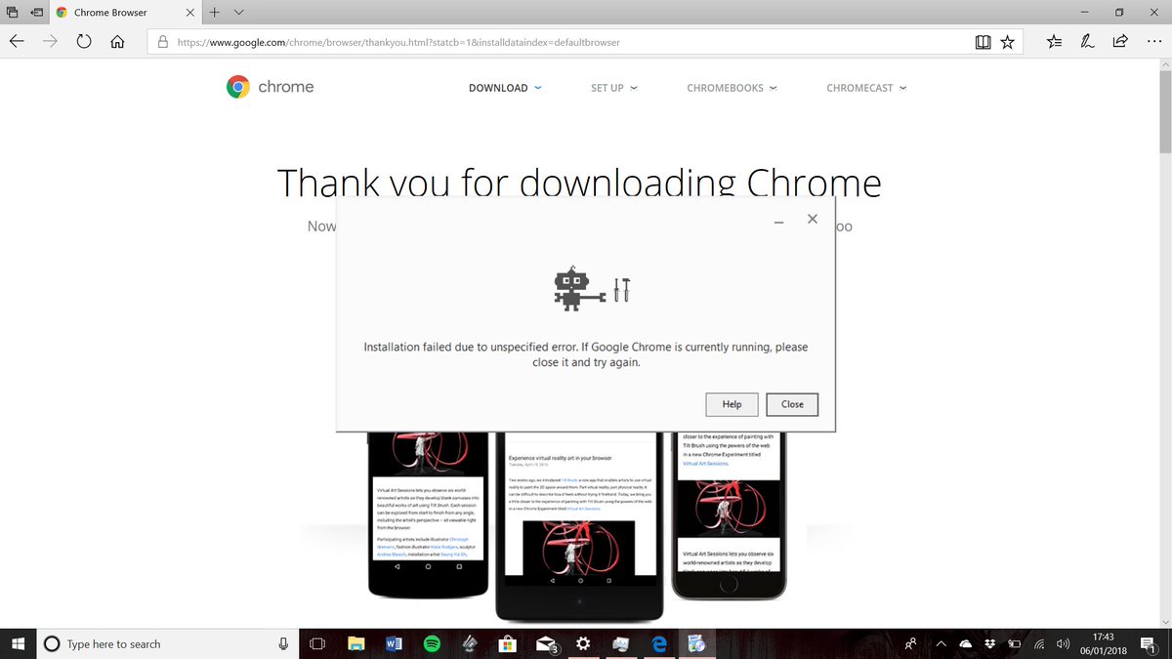Click the pen app on taskbar
Screen dimensions: 1172x659
pos(470,643)
